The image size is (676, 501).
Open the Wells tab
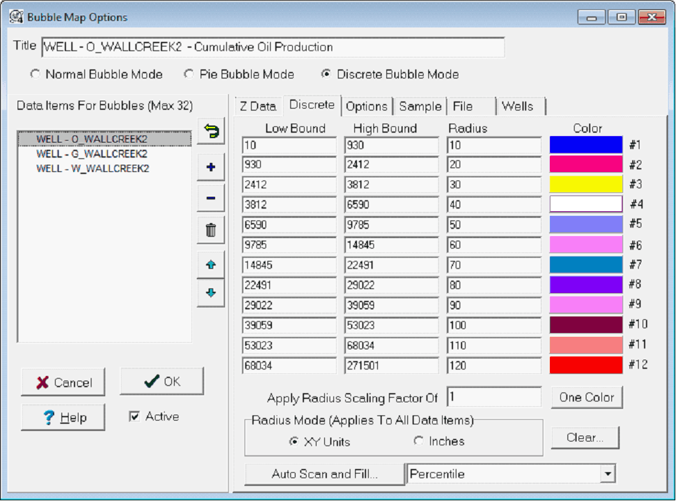pos(521,107)
